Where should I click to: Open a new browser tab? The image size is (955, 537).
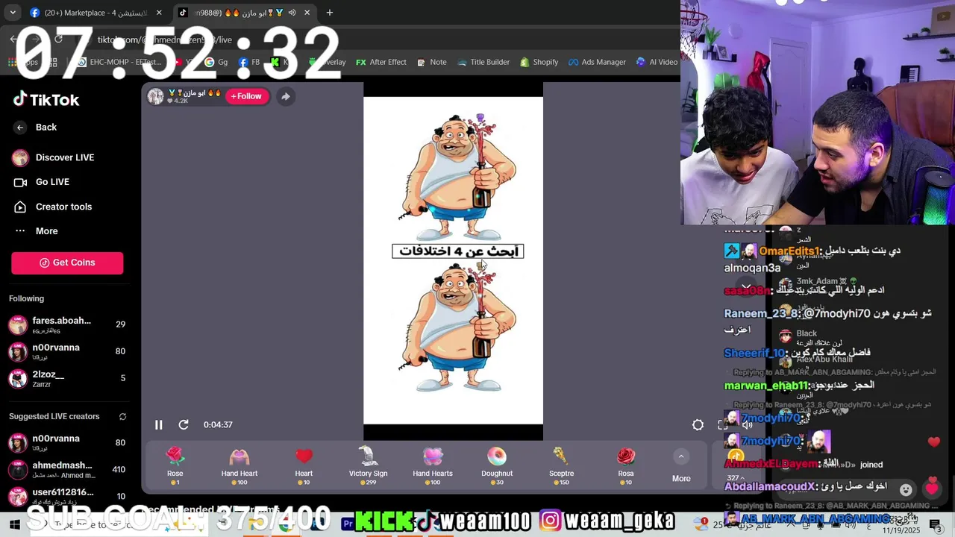click(330, 13)
